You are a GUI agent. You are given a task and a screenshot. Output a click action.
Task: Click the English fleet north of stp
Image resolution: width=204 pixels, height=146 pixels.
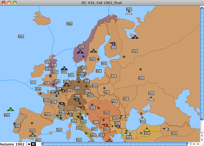[135, 37]
